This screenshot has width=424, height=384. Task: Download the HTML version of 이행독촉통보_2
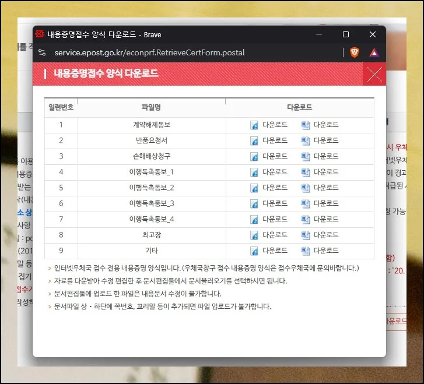pyautogui.click(x=275, y=188)
